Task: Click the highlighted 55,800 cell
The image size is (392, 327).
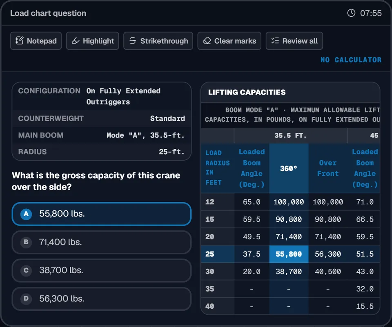Action: [289, 254]
